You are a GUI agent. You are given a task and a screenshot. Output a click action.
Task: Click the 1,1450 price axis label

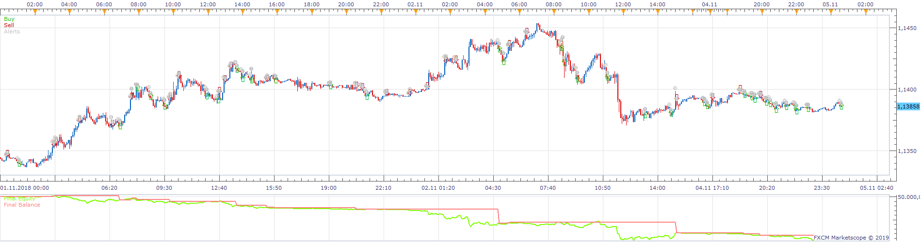[908, 28]
